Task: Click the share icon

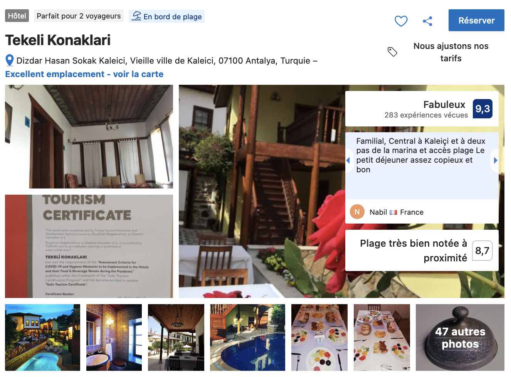Action: pos(427,21)
